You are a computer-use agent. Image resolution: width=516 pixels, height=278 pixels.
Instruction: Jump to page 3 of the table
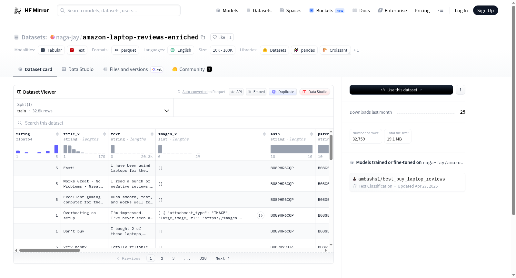173,258
